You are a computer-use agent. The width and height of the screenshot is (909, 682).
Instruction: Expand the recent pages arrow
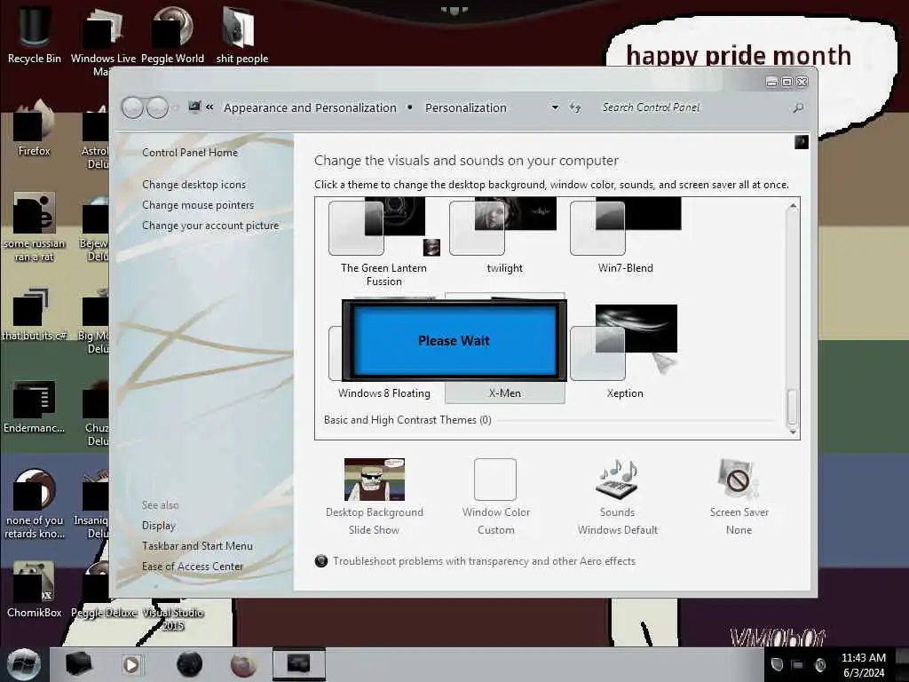pos(176,107)
